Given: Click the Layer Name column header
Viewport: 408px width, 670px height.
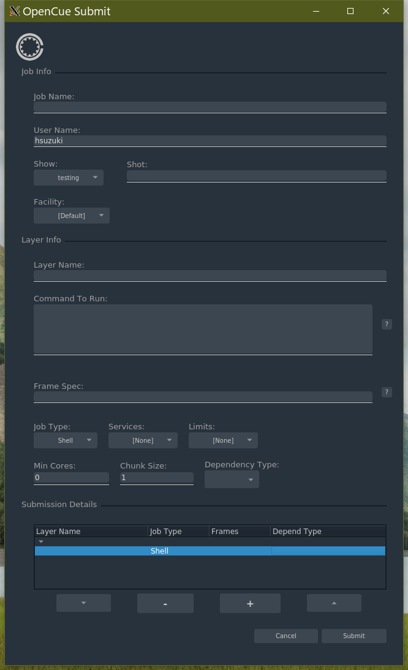Looking at the screenshot, I should (x=91, y=532).
